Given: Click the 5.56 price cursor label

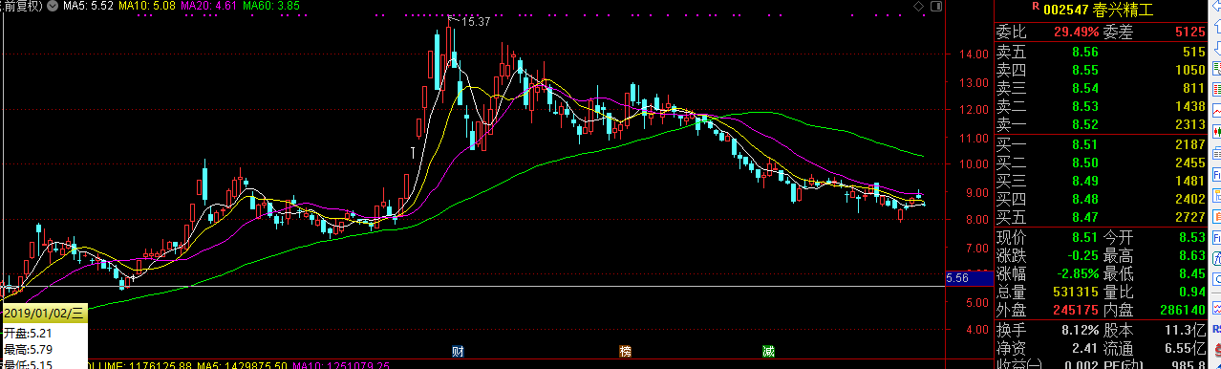Looking at the screenshot, I should coord(956,278).
